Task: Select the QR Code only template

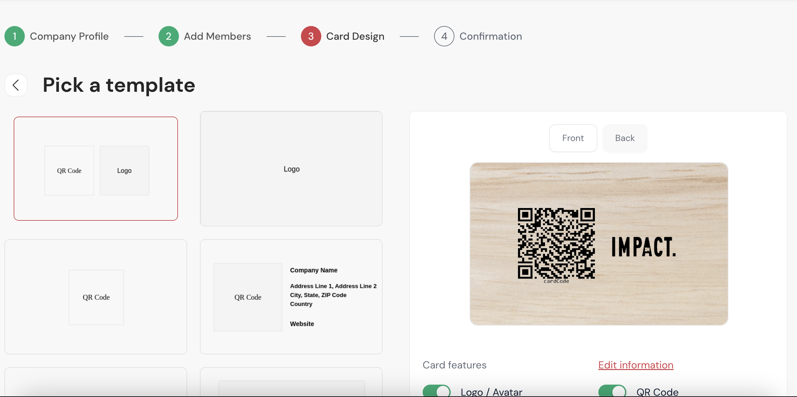Action: [96, 297]
